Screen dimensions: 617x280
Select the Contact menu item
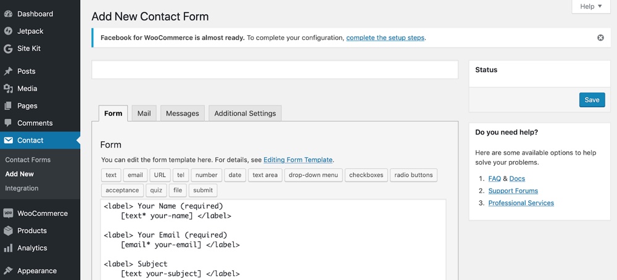click(x=39, y=141)
